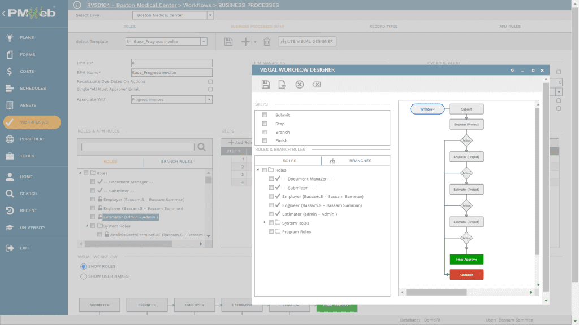Select the Show User Names radio button
Screen dimensions: 579x325
84,276
